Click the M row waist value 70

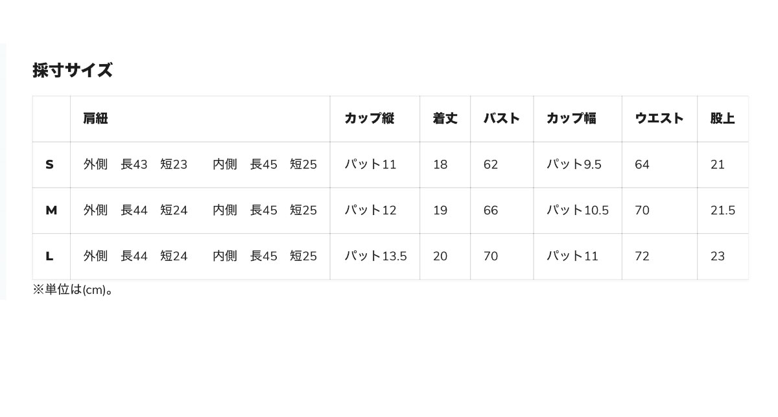(x=642, y=210)
